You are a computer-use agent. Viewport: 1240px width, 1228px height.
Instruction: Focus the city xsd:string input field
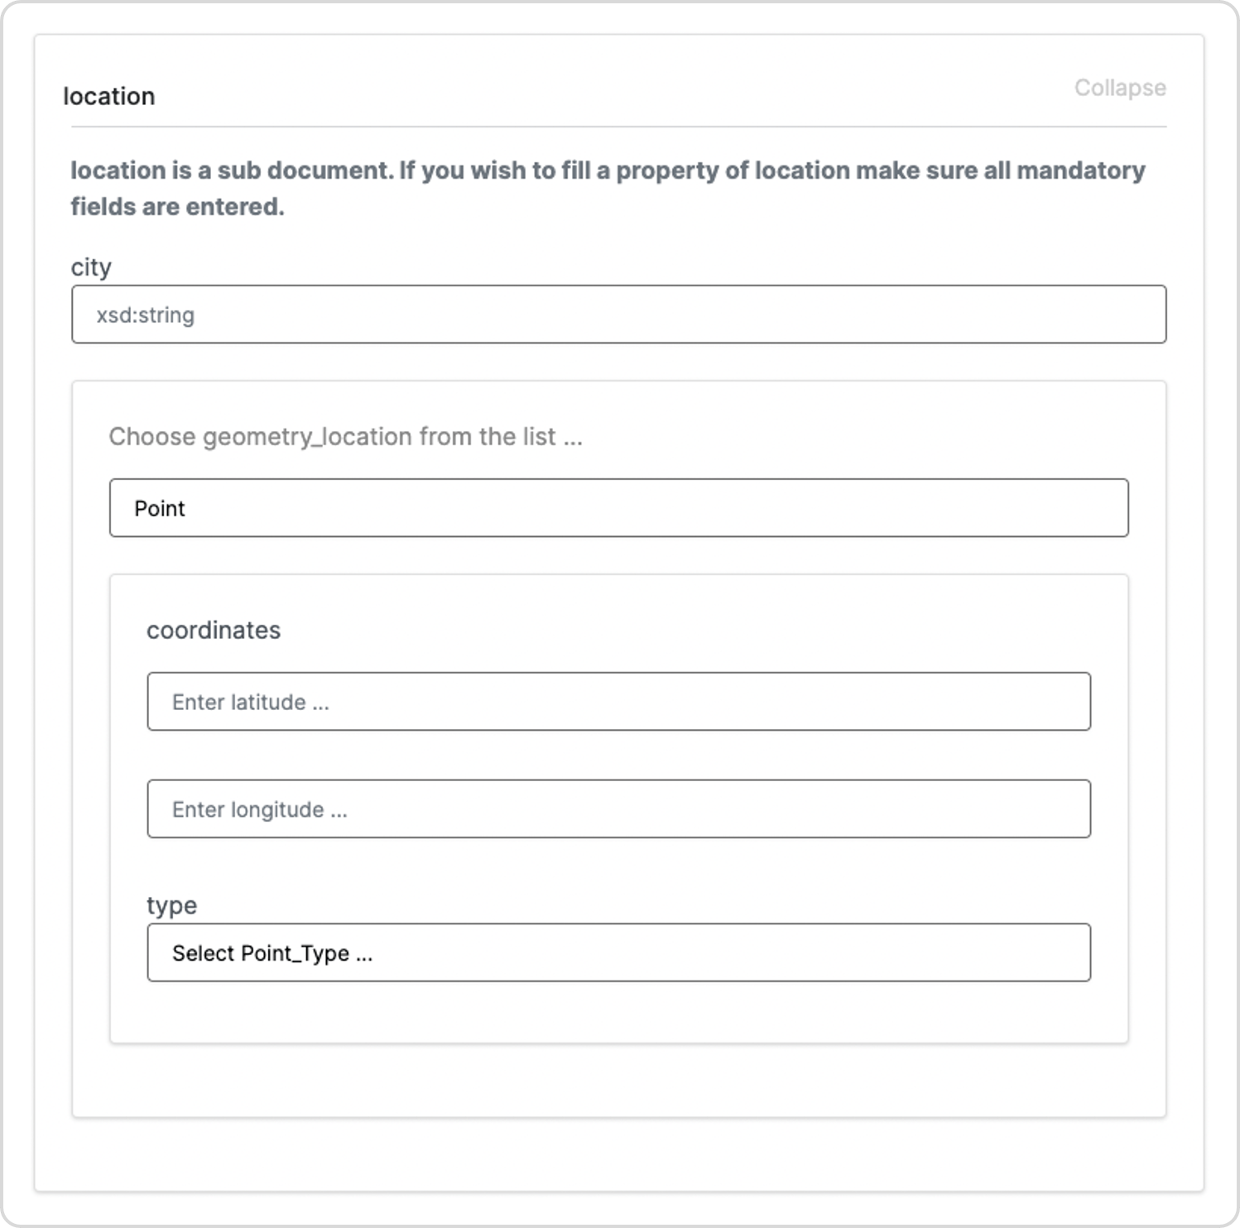[x=618, y=314]
